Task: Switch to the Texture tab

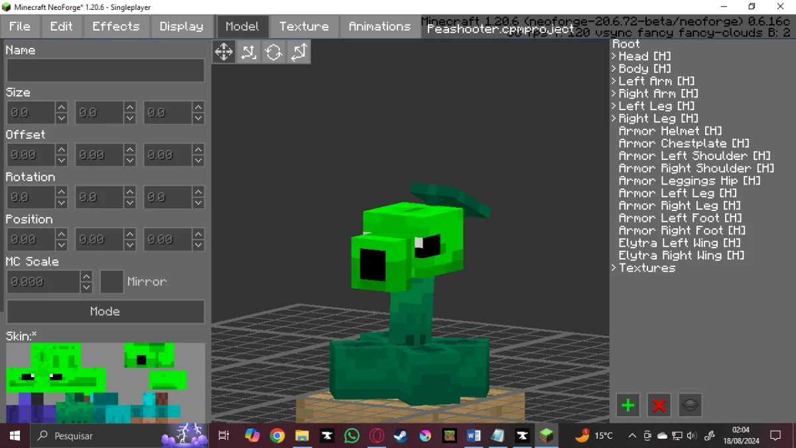Action: (x=304, y=27)
